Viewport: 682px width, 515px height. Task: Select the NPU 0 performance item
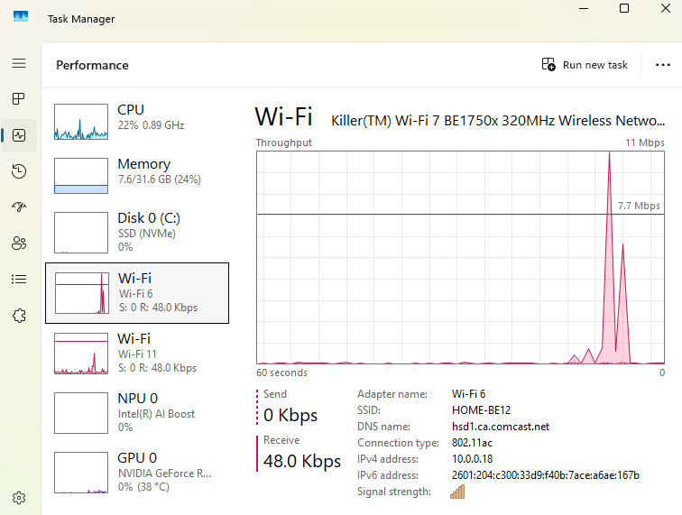coord(137,413)
